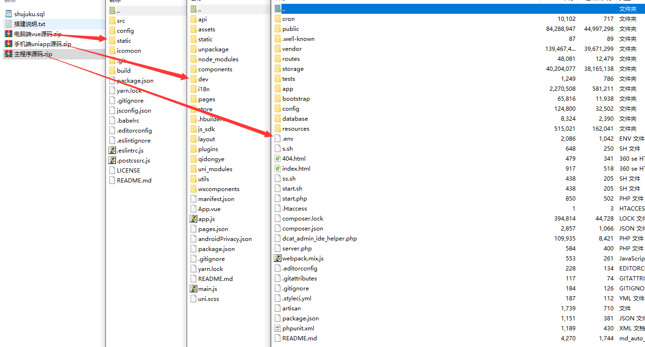This screenshot has width=645, height=347.
Task: Select the pages.json file name
Action: click(x=213, y=229)
